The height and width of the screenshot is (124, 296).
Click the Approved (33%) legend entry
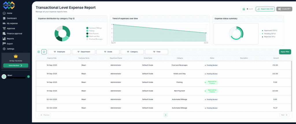[269, 30]
